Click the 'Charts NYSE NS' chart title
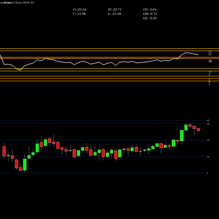This screenshot has width=219, height=219. pos(24,3)
